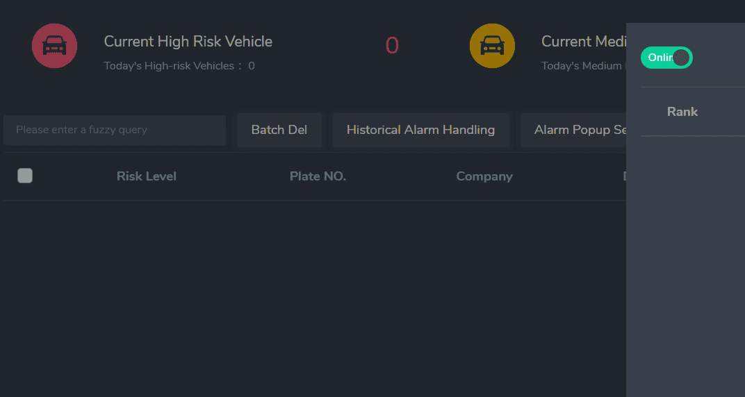Click Today's Medium risk subtitle text

pyautogui.click(x=584, y=66)
